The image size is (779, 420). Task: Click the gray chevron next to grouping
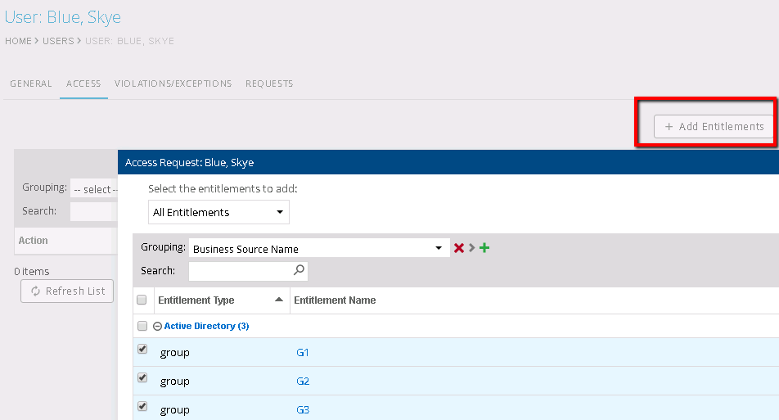[x=472, y=249]
